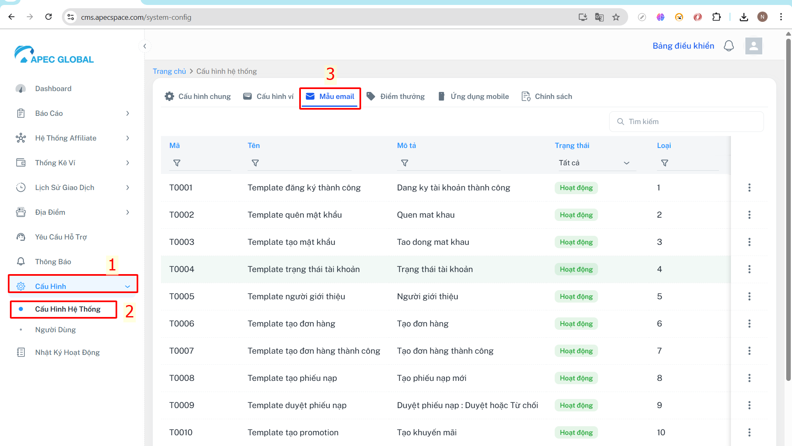The width and height of the screenshot is (792, 446).
Task: Switch to Cấu hình chung tab
Action: tap(197, 96)
